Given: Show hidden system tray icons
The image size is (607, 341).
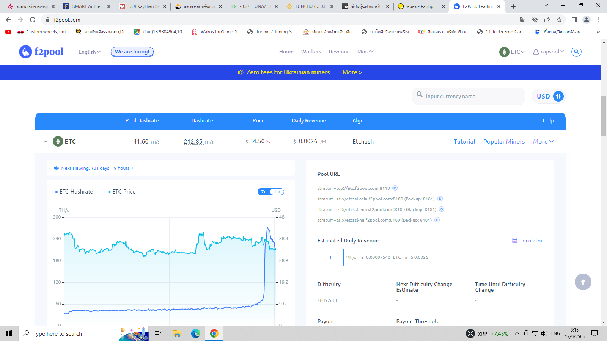Looking at the screenshot, I should pos(517,333).
